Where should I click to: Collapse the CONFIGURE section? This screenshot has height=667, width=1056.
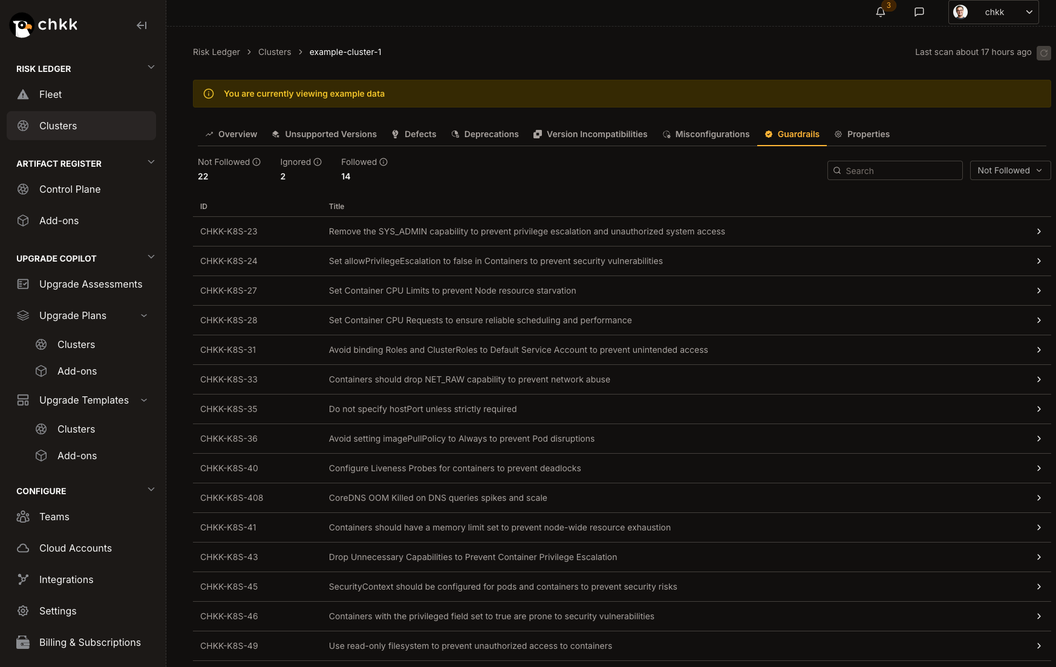click(151, 489)
